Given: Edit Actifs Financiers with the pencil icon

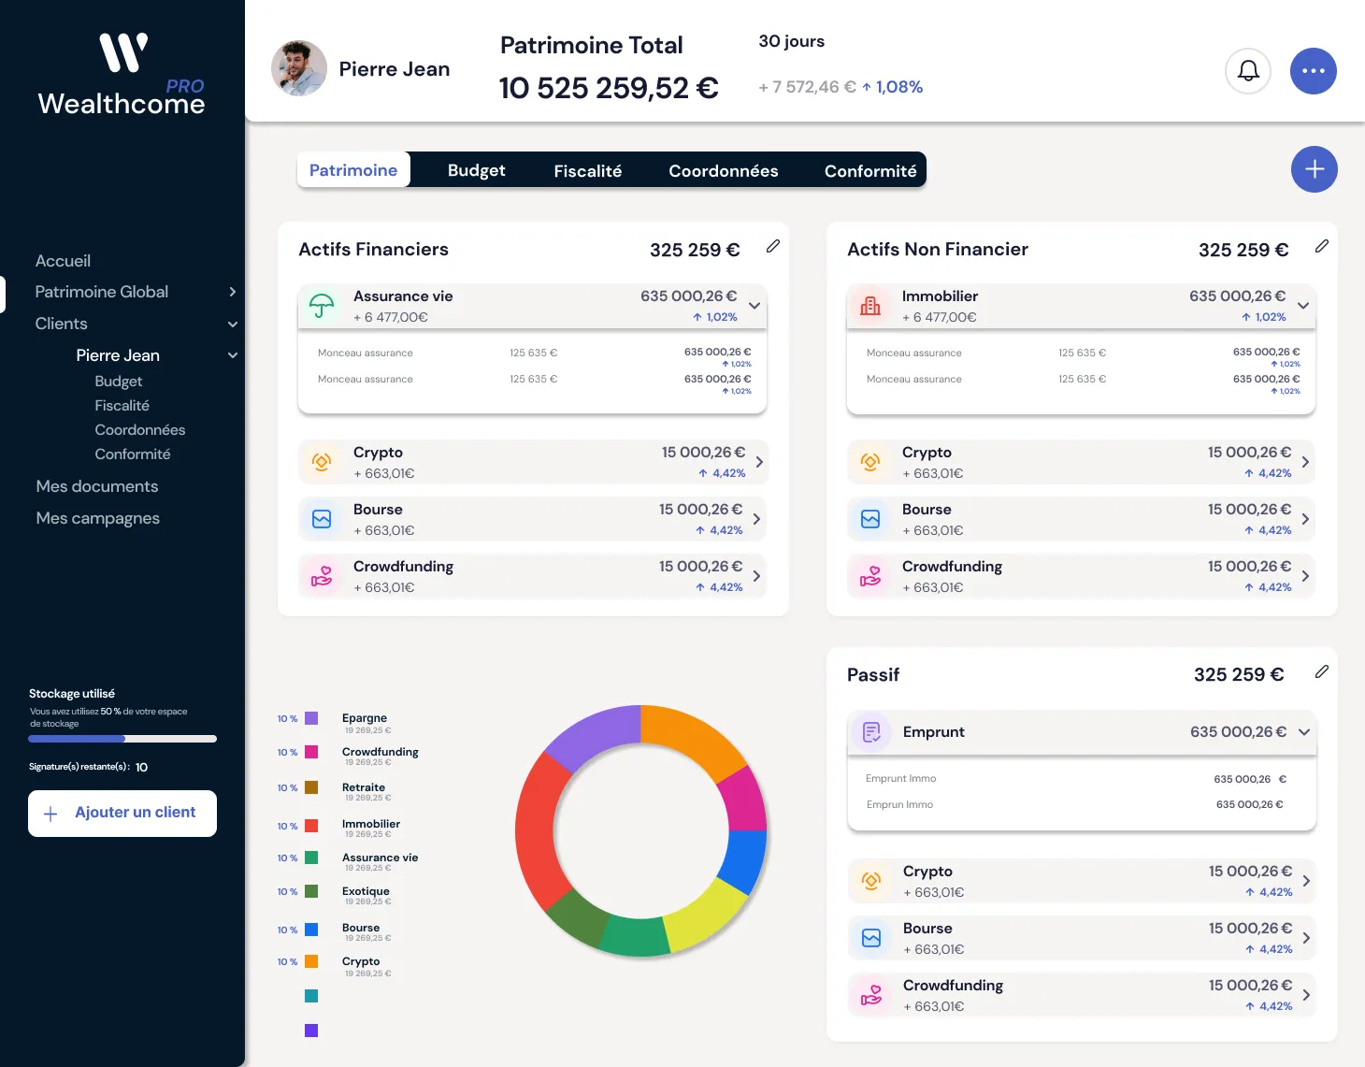Looking at the screenshot, I should (773, 246).
